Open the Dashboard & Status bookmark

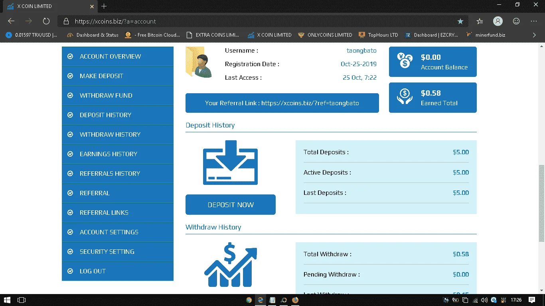(93, 35)
